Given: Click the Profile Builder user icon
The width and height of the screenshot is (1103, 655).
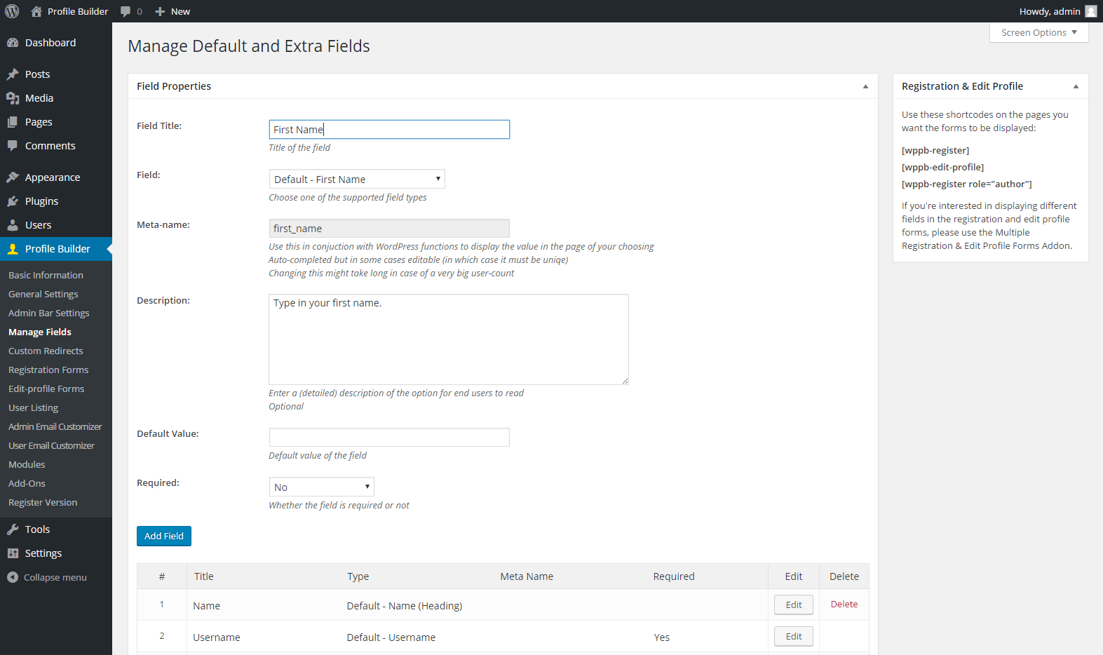Looking at the screenshot, I should 13,249.
